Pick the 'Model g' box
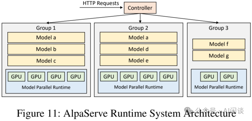The width and height of the screenshot is (252, 121). [x=219, y=56]
